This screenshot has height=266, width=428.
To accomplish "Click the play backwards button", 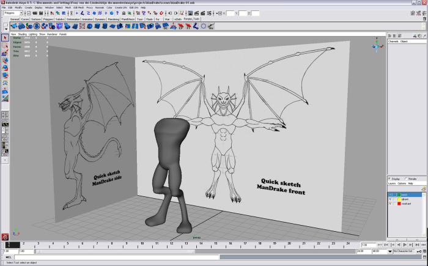I will click(399, 245).
